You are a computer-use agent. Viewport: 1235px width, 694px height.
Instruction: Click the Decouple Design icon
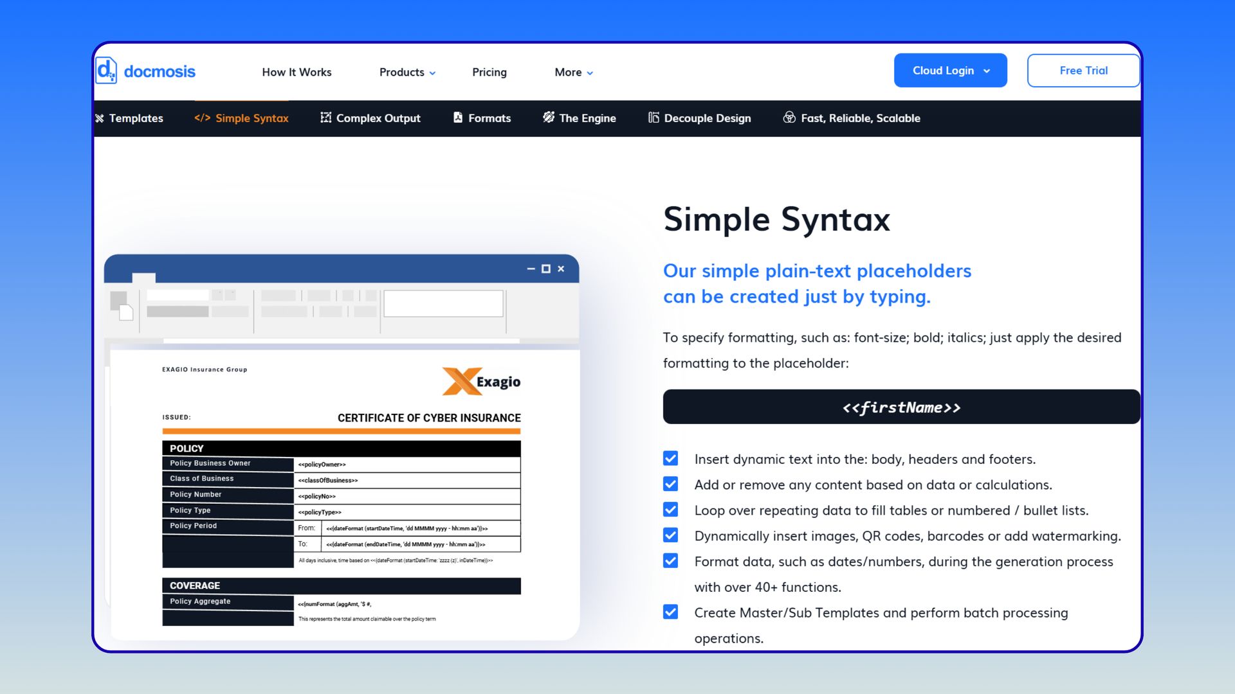[654, 118]
